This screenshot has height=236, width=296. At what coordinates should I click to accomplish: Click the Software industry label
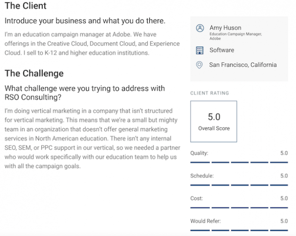coord(222,50)
